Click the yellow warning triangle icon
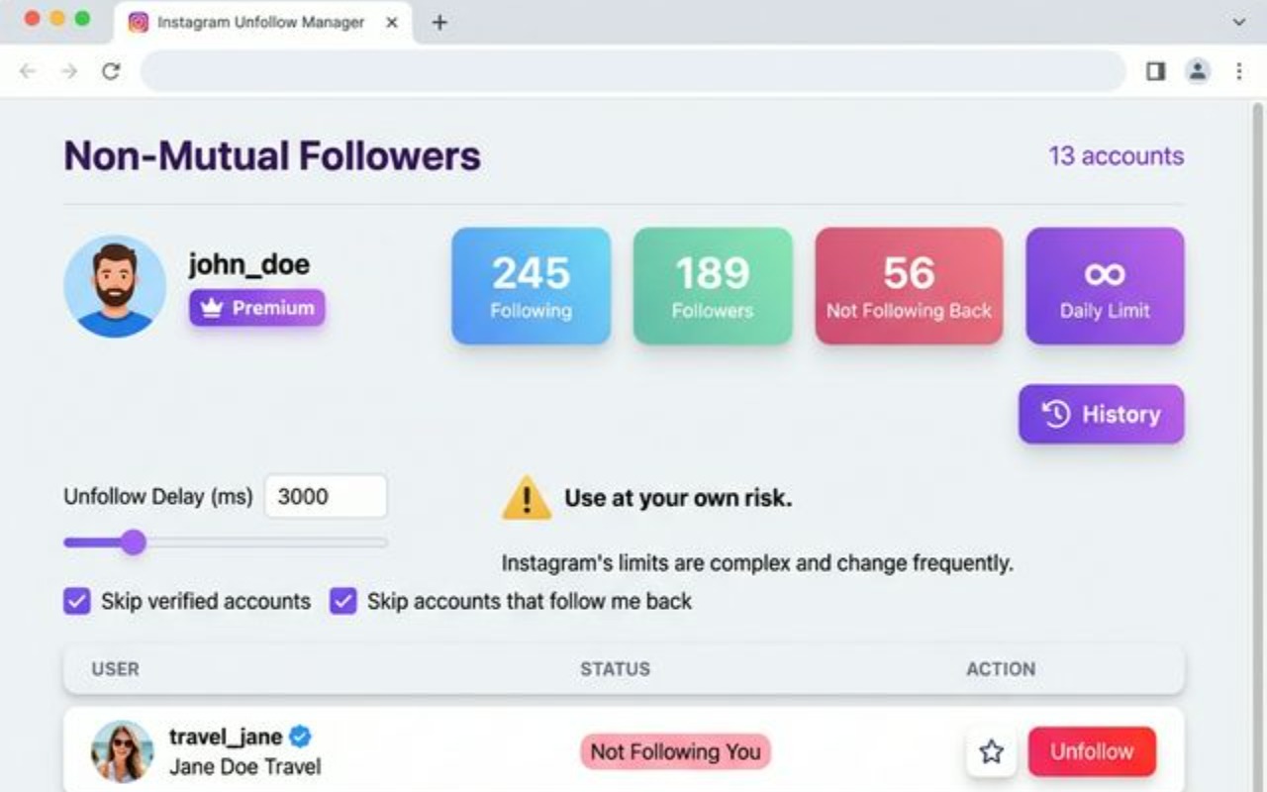1267x792 pixels. [528, 499]
